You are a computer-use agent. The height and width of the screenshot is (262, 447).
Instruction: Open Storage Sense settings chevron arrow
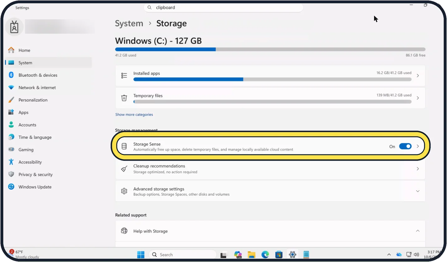(x=418, y=146)
